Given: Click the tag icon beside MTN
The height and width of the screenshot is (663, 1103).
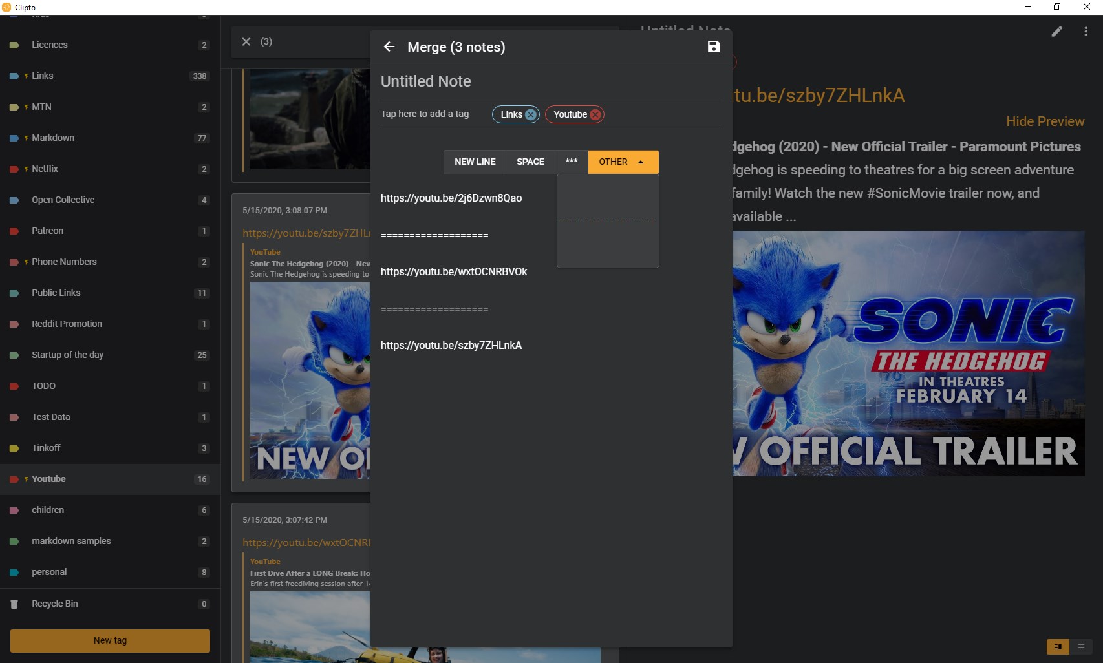Looking at the screenshot, I should [14, 107].
